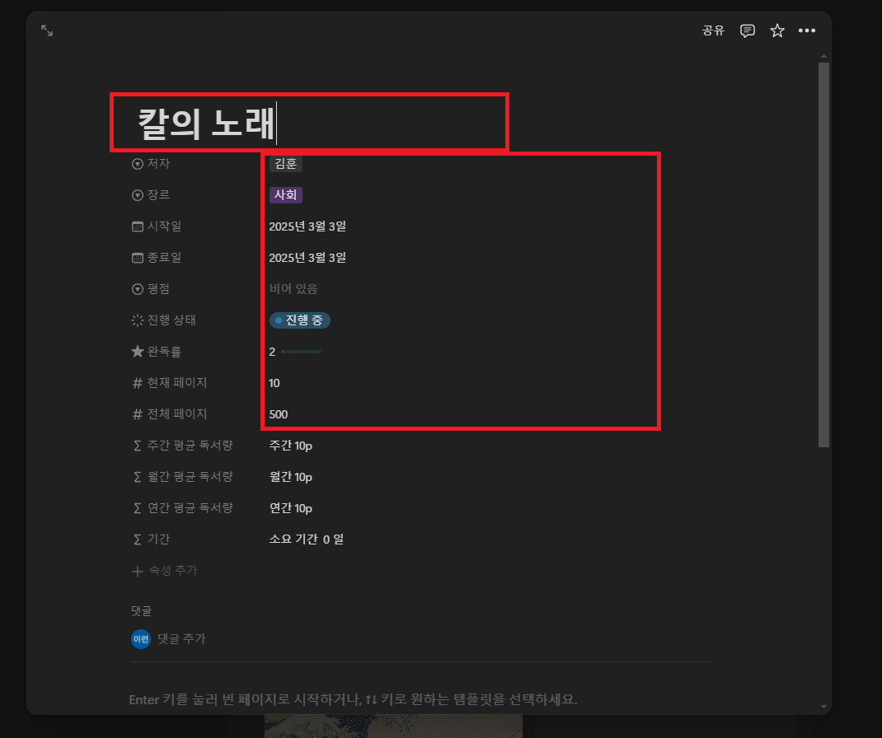Click the 전체 페이지 property label
Viewport: 882px width, 738px height.
click(x=177, y=414)
